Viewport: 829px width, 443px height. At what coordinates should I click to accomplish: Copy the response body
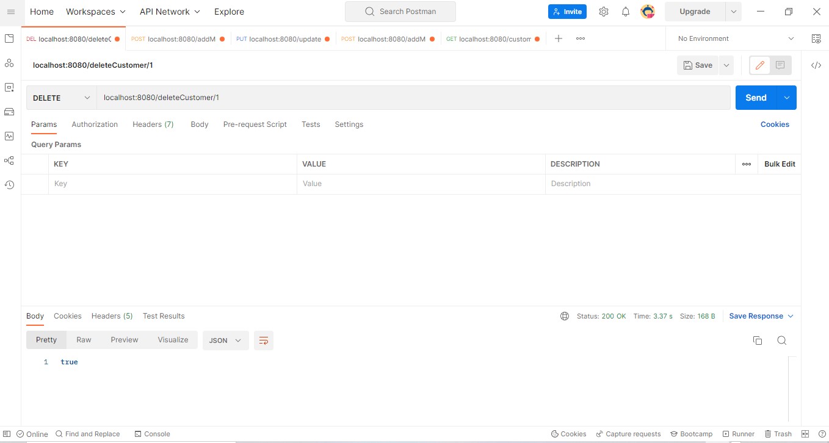pyautogui.click(x=758, y=340)
